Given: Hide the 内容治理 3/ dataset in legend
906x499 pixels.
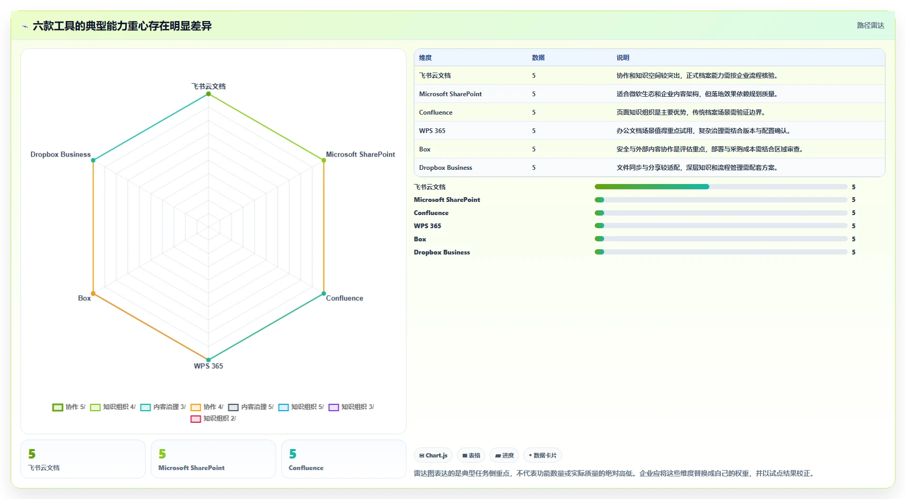Looking at the screenshot, I should pos(163,407).
